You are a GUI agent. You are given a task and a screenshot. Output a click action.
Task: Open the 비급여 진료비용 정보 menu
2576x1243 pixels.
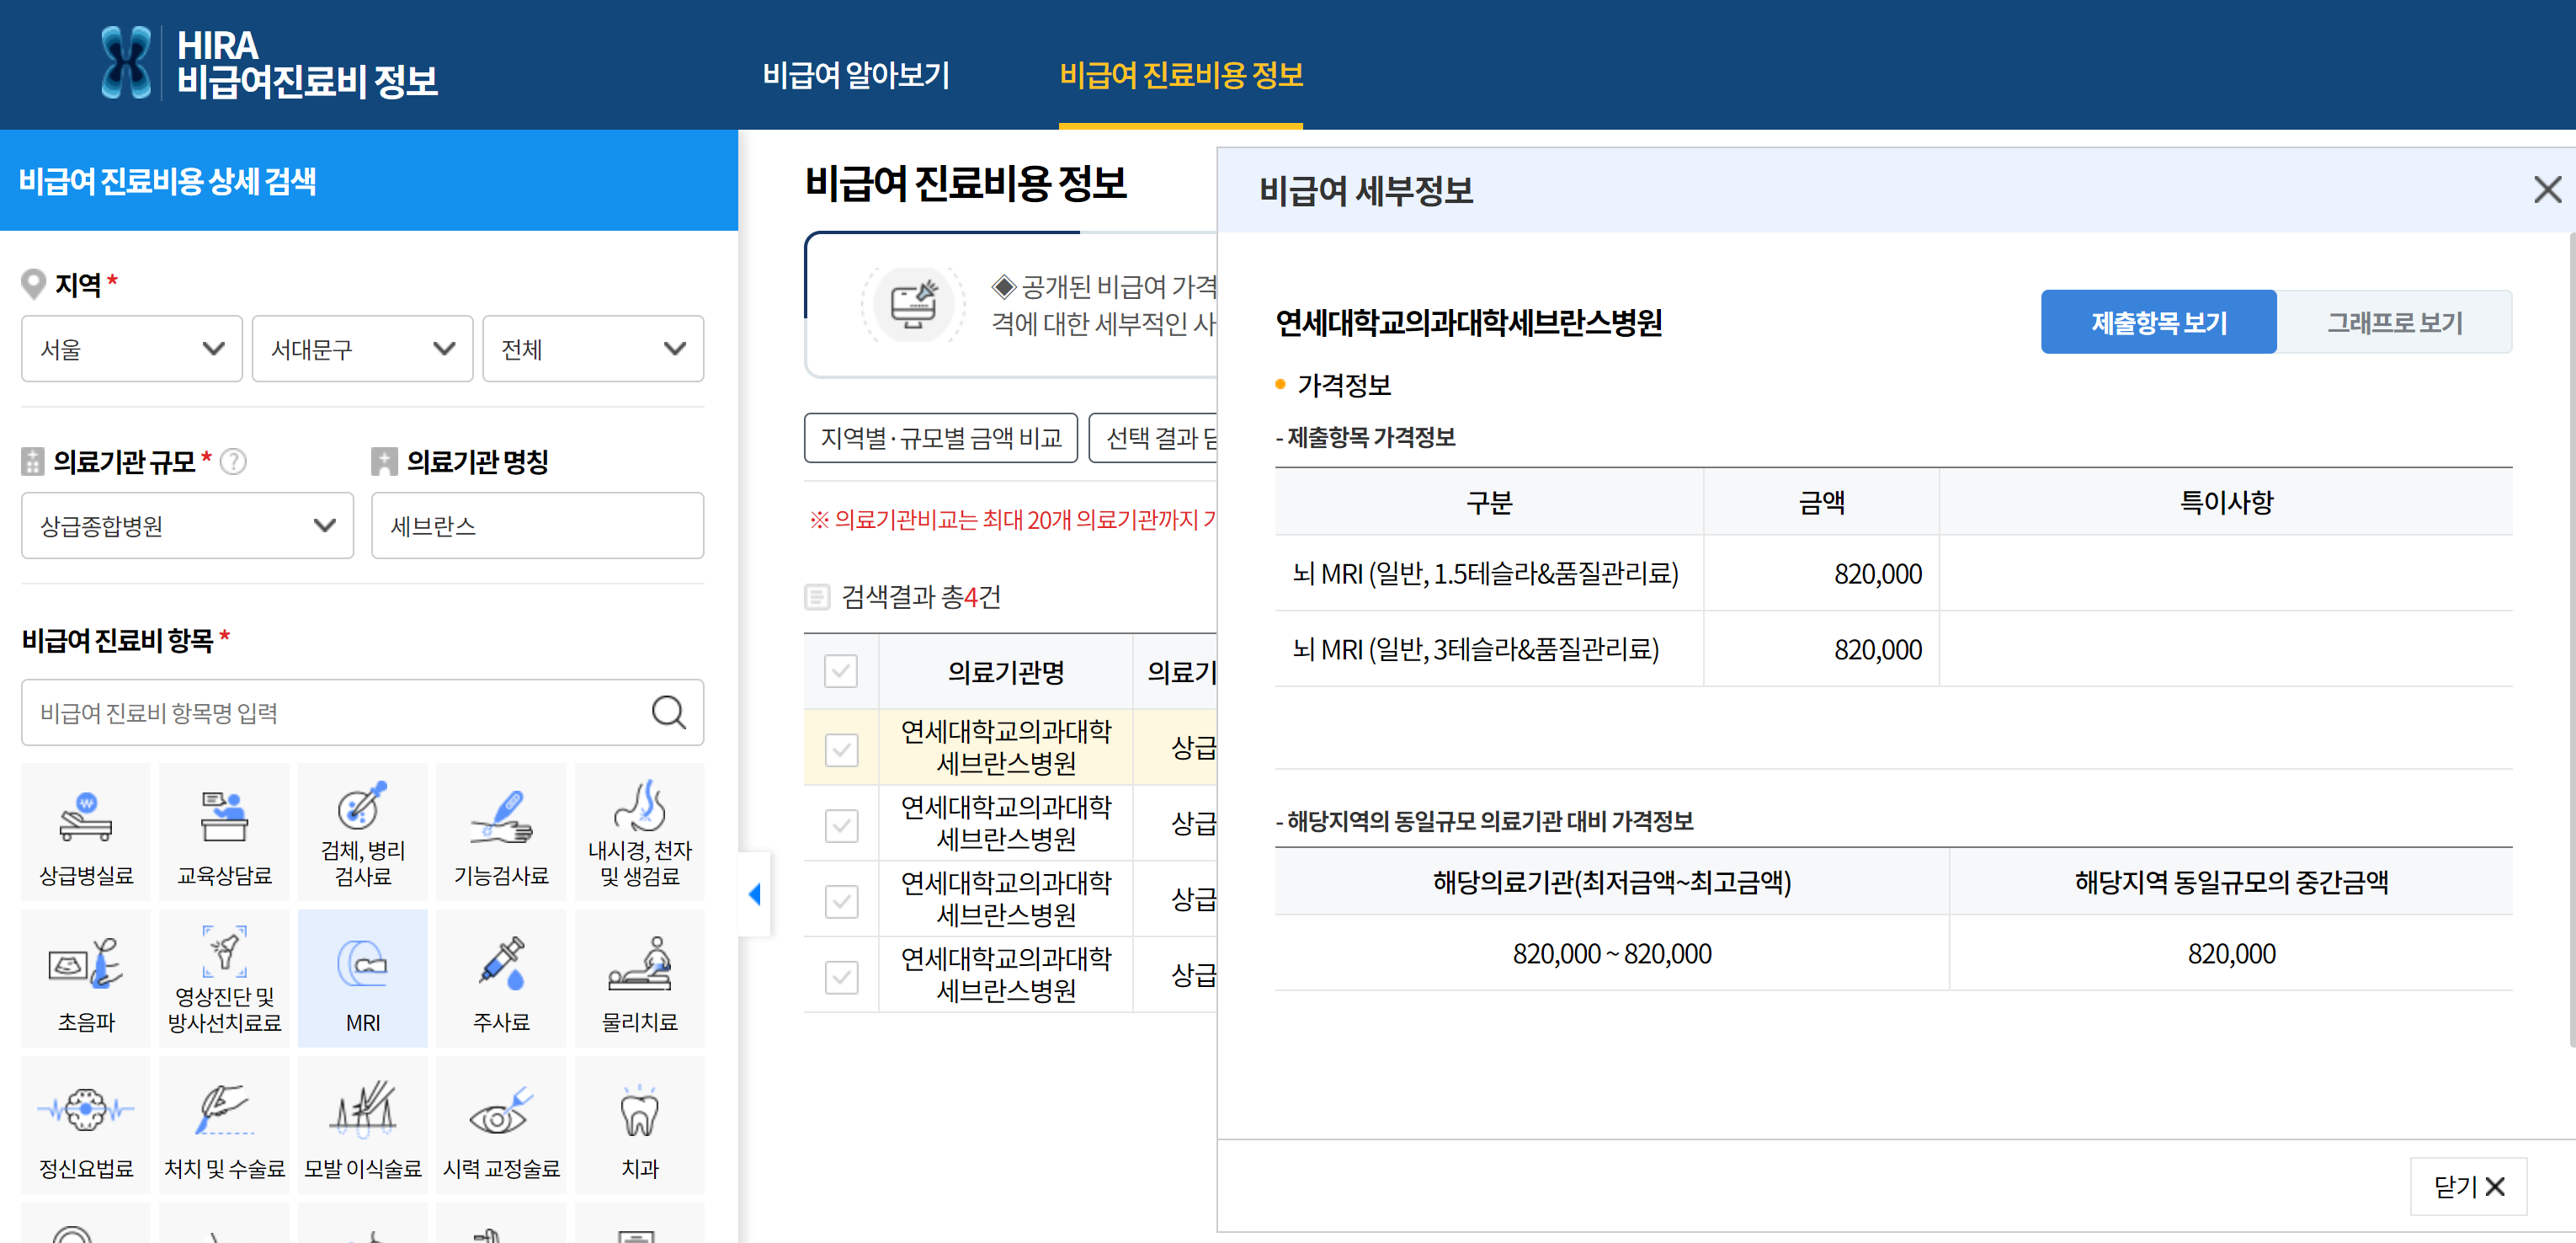(x=1181, y=75)
